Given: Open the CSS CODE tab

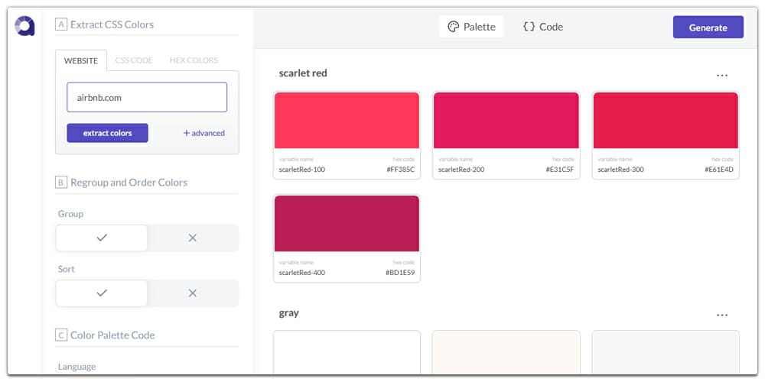Looking at the screenshot, I should [x=134, y=60].
